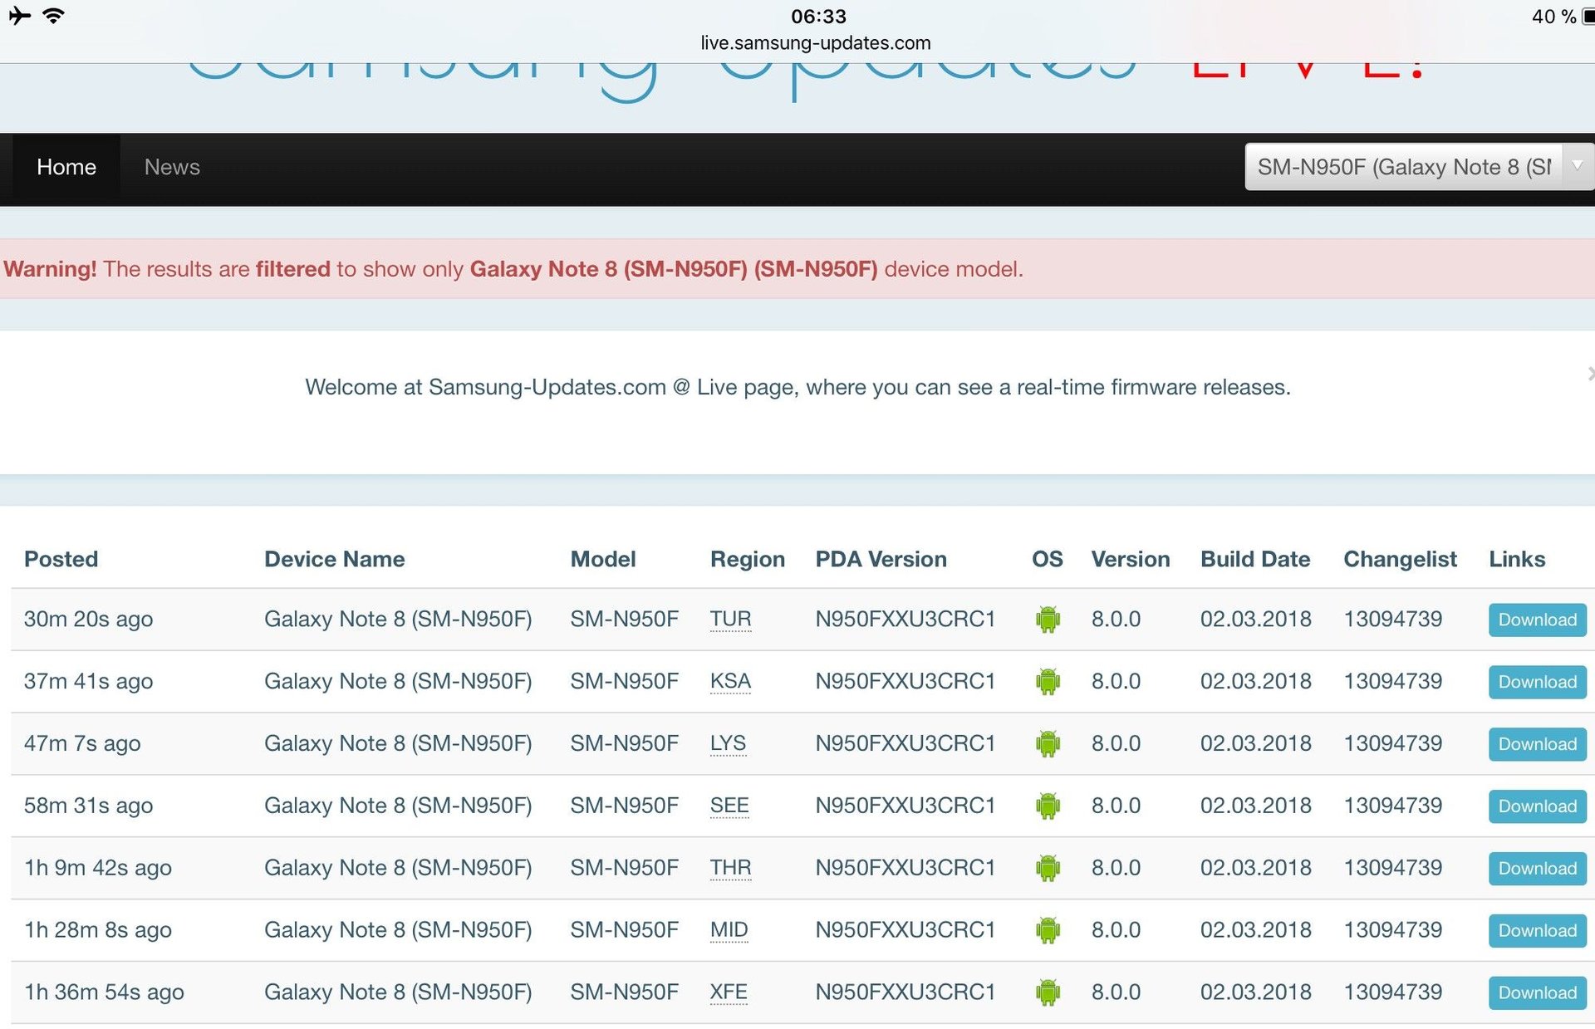
Task: Click the Changelist column header
Action: (x=1400, y=559)
